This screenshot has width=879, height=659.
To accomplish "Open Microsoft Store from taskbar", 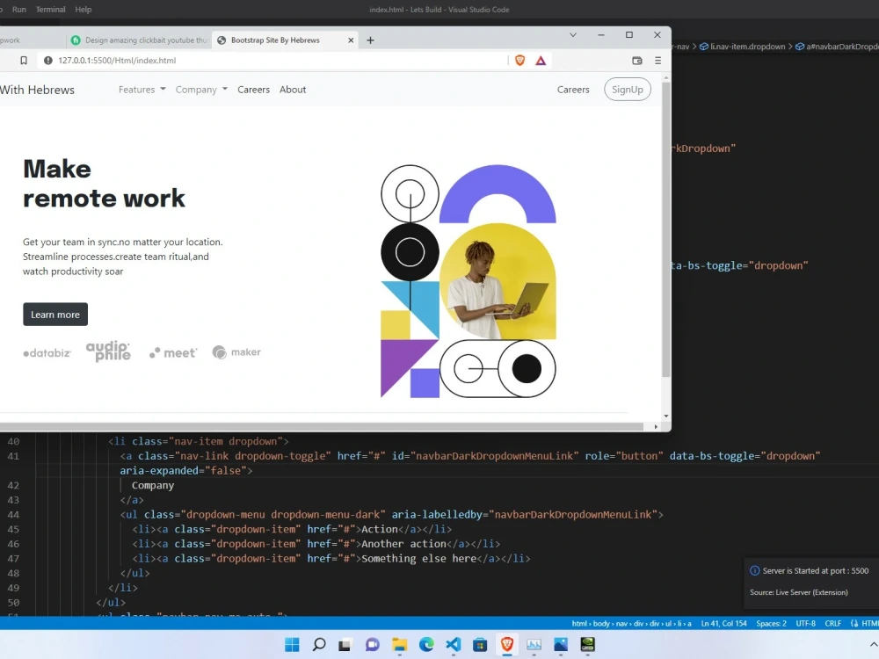I will coord(480,644).
